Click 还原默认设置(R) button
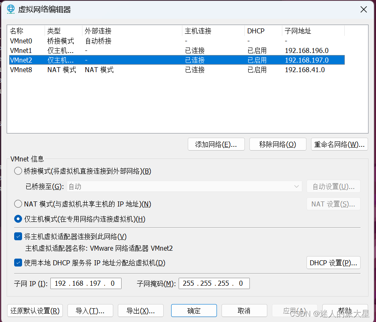Image resolution: width=376 pixels, height=322 pixels. (x=35, y=311)
